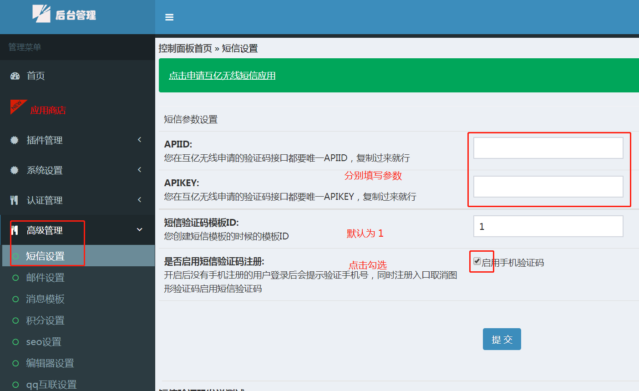
Task: Click the hamburger menu toggle icon
Action: pos(169,17)
